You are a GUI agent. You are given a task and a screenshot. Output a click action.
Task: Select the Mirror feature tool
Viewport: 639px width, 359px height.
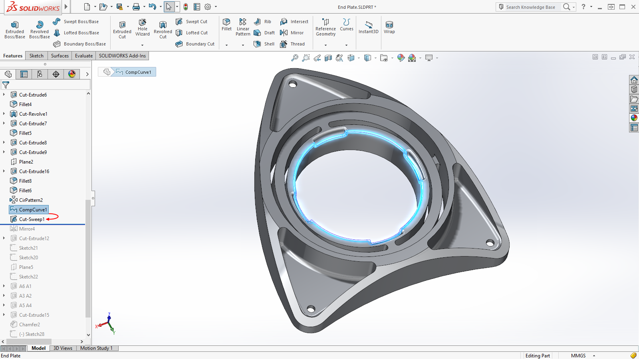click(294, 33)
